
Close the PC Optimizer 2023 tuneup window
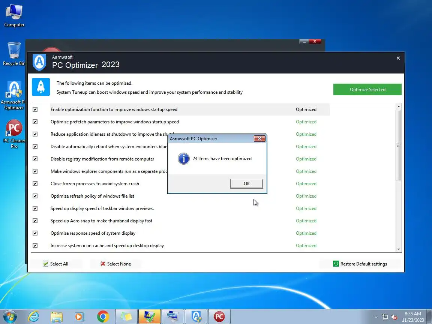point(398,58)
